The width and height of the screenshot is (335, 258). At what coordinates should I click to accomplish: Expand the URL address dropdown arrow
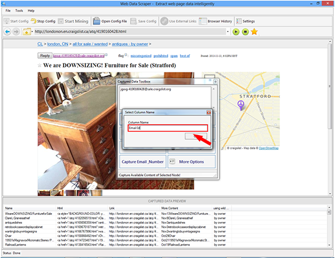point(228,31)
